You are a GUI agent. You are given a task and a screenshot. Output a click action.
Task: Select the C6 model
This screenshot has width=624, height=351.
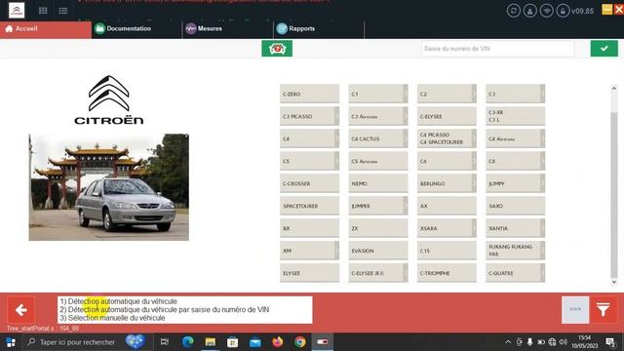point(447,161)
